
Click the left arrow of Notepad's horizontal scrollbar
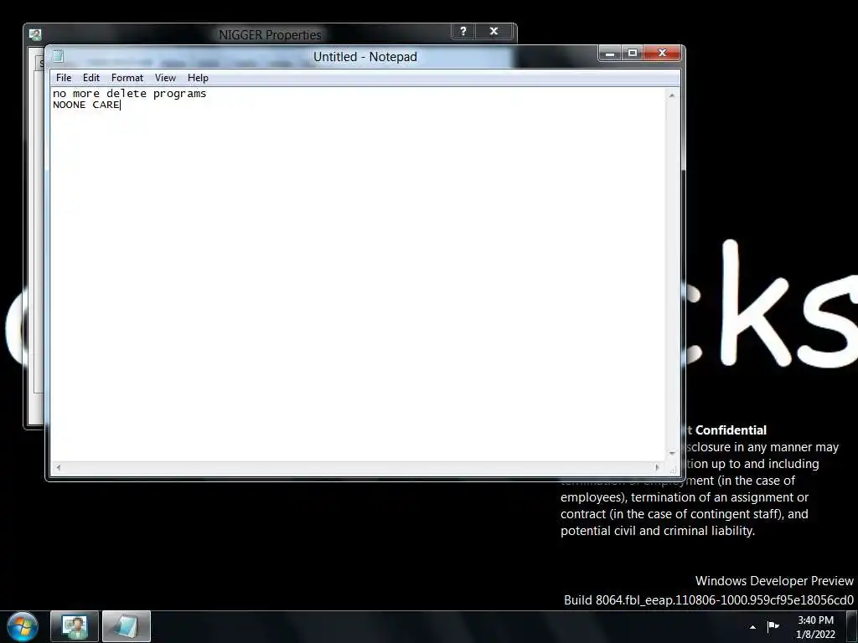pos(58,467)
